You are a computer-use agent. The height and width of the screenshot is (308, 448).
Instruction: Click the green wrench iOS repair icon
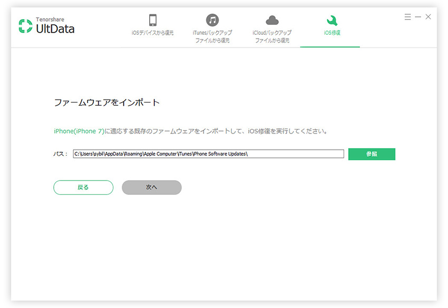(x=332, y=21)
